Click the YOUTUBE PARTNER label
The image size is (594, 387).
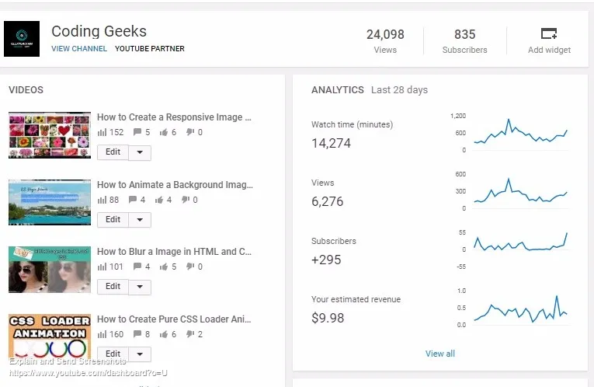coord(150,48)
